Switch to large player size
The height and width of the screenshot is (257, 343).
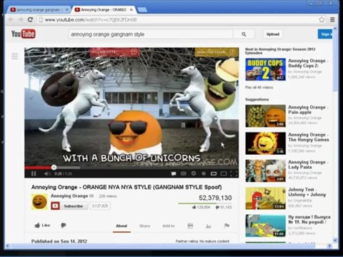tap(224, 173)
